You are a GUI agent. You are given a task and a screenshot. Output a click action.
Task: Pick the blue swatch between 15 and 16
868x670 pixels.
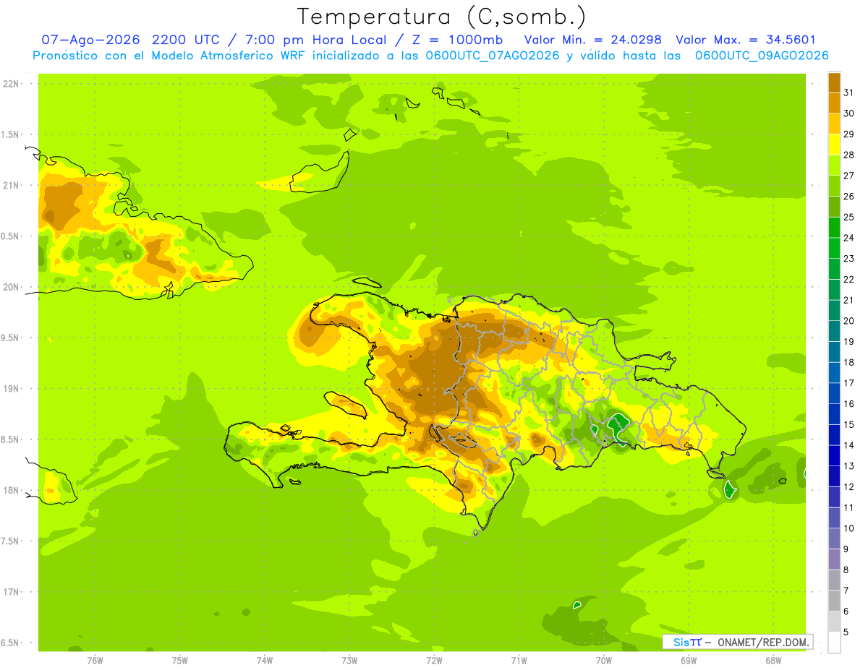point(834,414)
